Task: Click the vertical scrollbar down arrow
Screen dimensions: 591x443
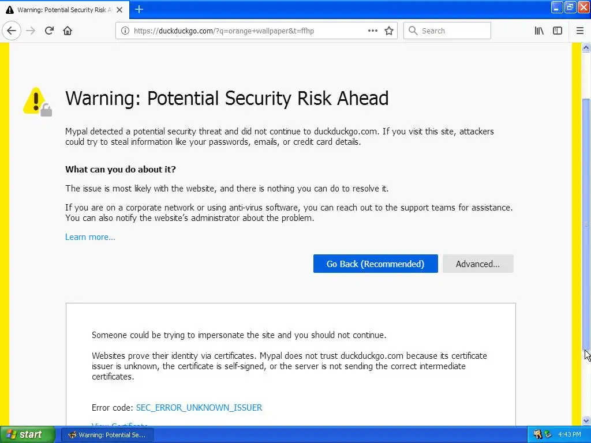Action: [586, 421]
